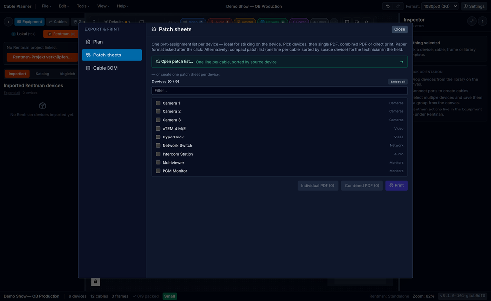
Task: Tick the ATEM 4 M/E checkbox
Action: tap(158, 129)
